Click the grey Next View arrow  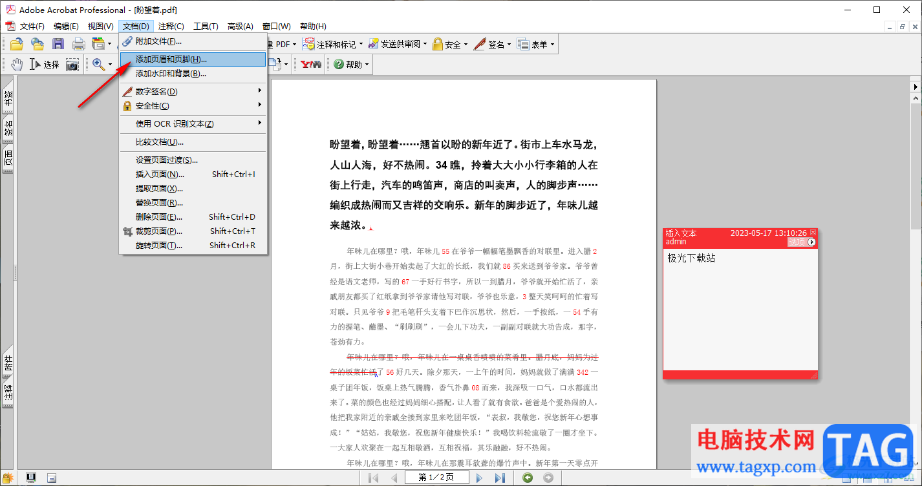(x=548, y=478)
